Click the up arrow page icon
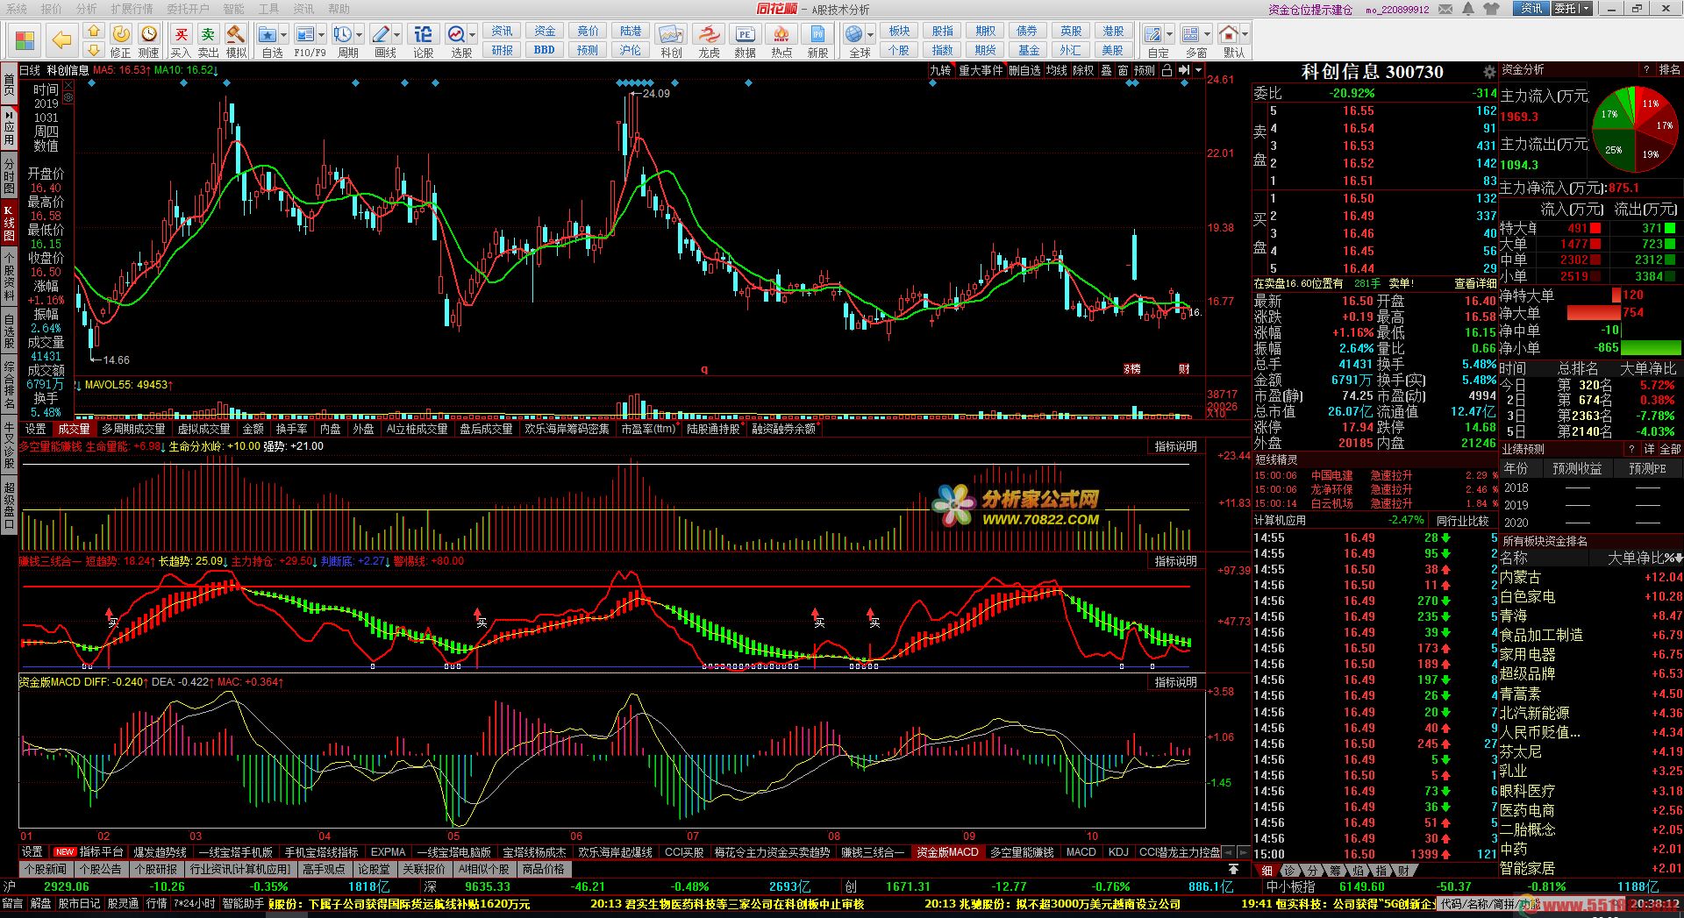The width and height of the screenshot is (1684, 918). [x=94, y=32]
